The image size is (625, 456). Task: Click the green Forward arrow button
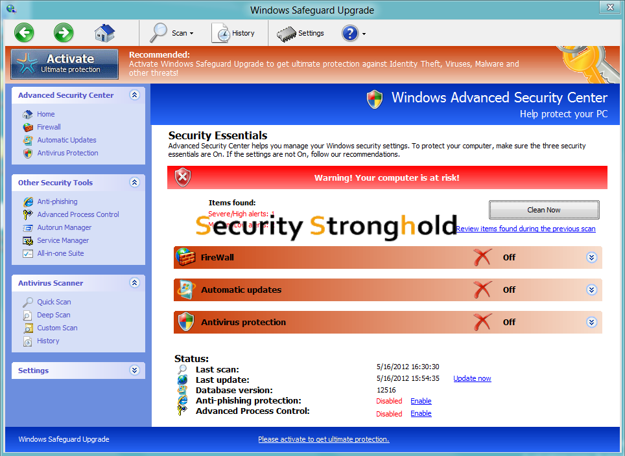(64, 32)
